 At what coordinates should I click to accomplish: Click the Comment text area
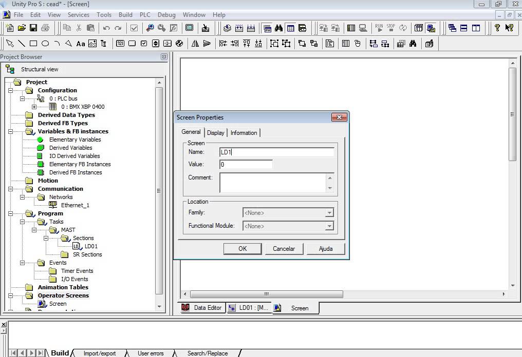[x=273, y=183]
